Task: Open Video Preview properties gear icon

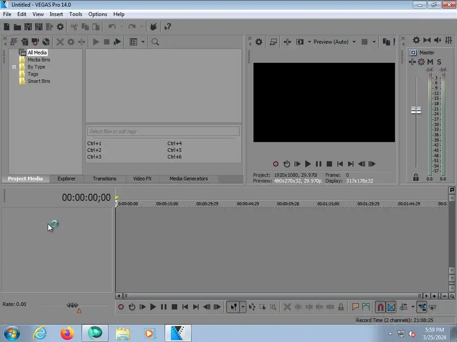Action: 259,42
